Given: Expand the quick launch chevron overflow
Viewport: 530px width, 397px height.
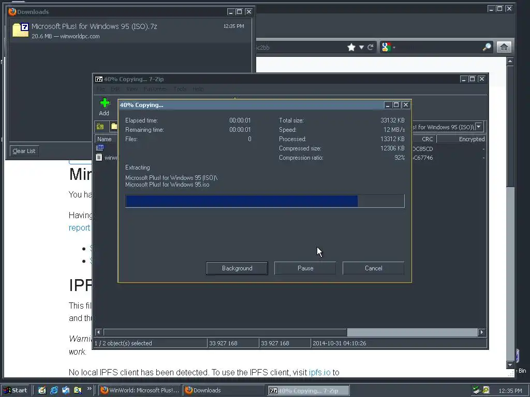Looking at the screenshot, I should pyautogui.click(x=89, y=389).
